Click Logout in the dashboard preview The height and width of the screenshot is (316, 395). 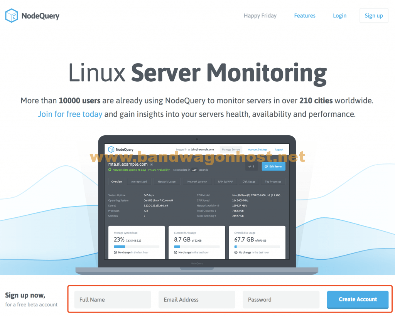tap(279, 150)
